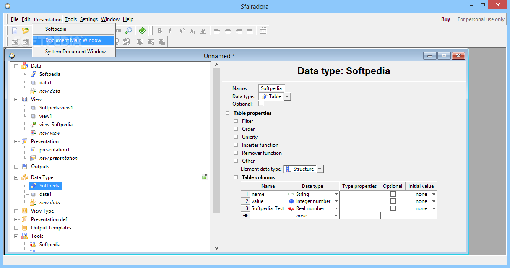Click the presentation1 slide icon
Screen dimensions: 510x268
(x=34, y=150)
